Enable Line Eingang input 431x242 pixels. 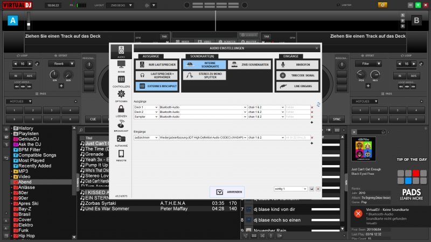(x=297, y=86)
